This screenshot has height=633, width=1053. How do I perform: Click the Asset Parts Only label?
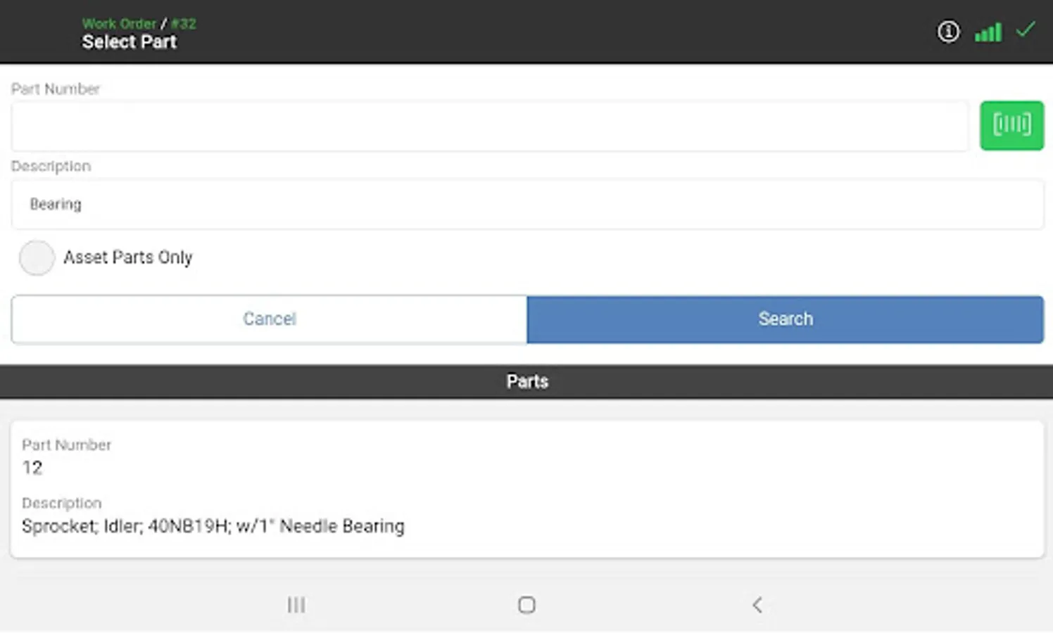coord(127,257)
